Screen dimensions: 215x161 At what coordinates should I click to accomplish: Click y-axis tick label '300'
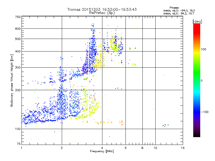pyautogui.click(x=18, y=67)
